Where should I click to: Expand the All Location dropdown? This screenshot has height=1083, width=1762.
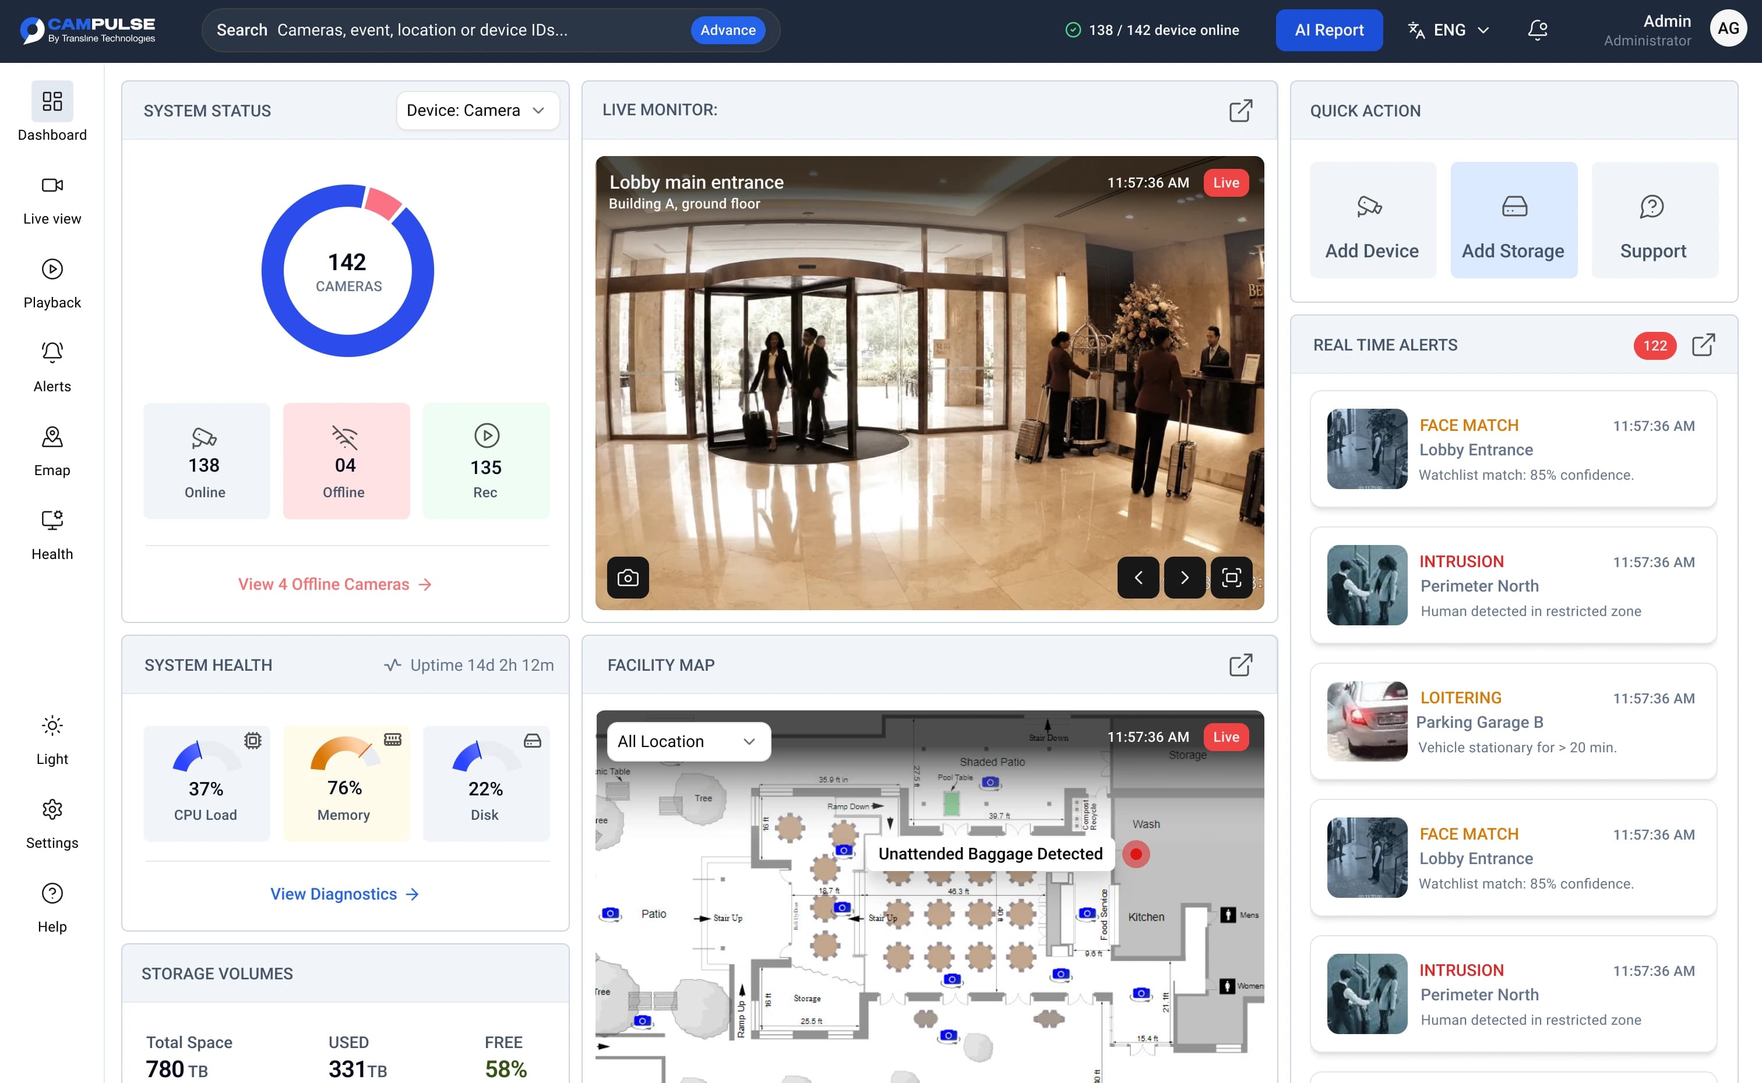coord(689,741)
